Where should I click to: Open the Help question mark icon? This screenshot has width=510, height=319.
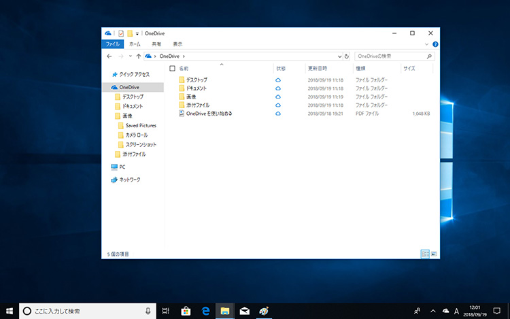pyautogui.click(x=435, y=44)
